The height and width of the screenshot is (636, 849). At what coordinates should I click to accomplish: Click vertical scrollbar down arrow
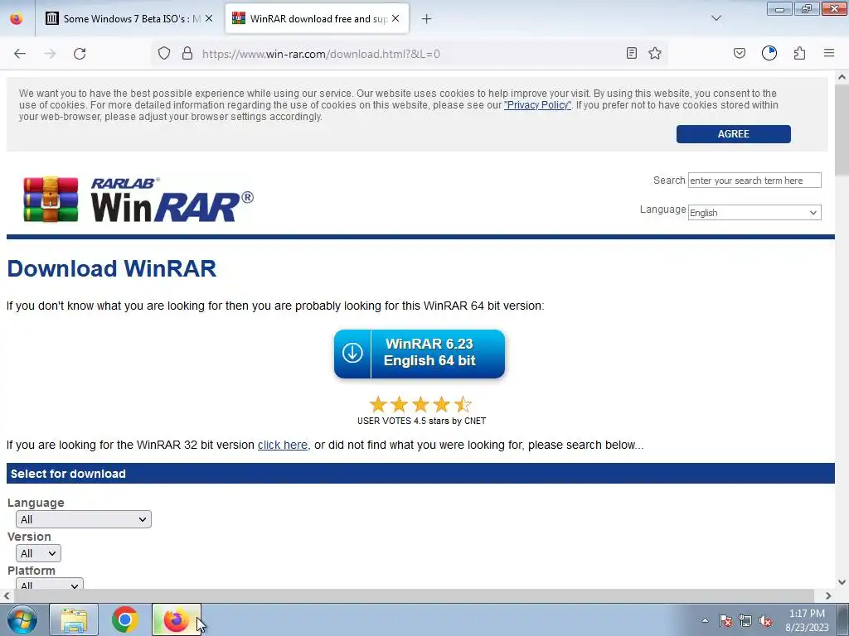tap(842, 582)
